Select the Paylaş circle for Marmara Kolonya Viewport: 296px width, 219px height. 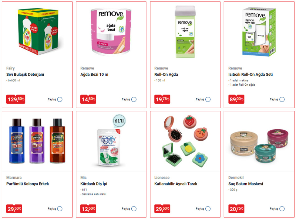point(60,209)
